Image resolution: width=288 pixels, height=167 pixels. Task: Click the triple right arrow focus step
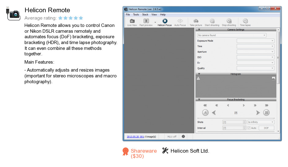click(267, 105)
